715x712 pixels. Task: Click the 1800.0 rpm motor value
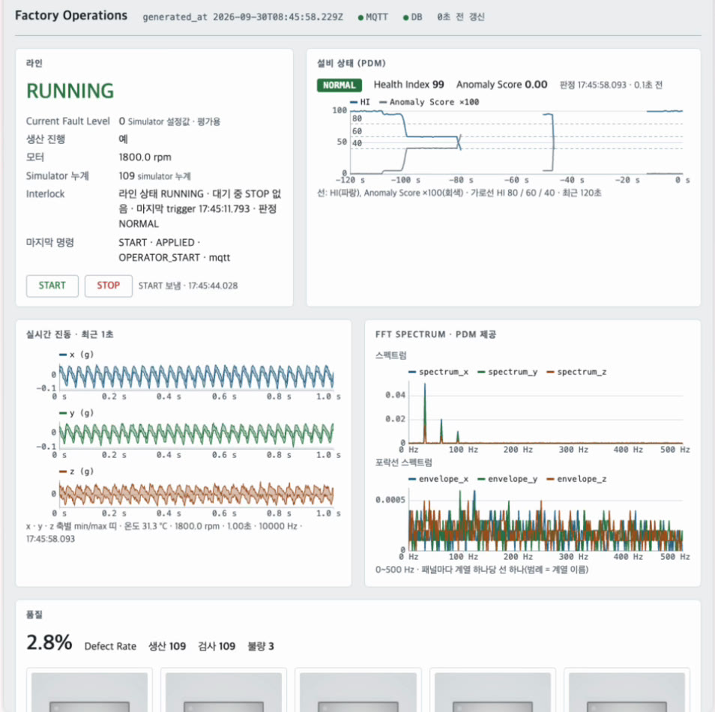tap(145, 157)
